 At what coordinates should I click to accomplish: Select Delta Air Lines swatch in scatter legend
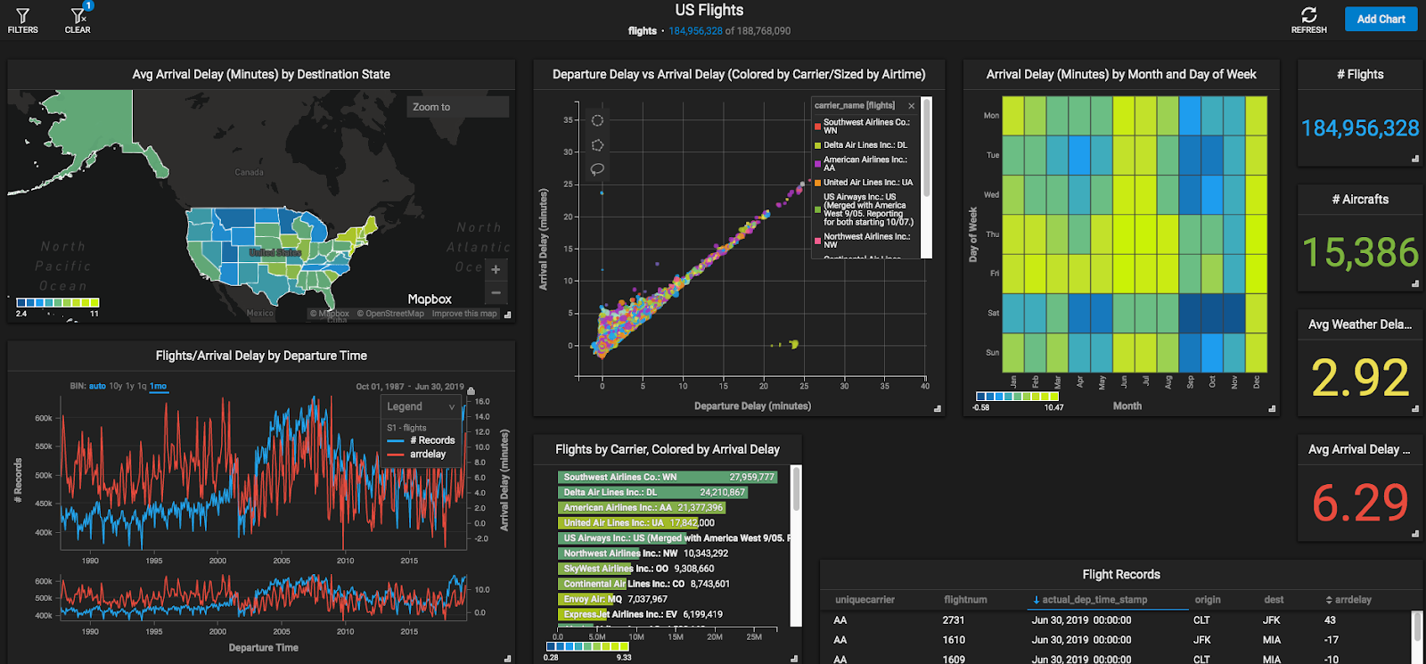point(817,145)
